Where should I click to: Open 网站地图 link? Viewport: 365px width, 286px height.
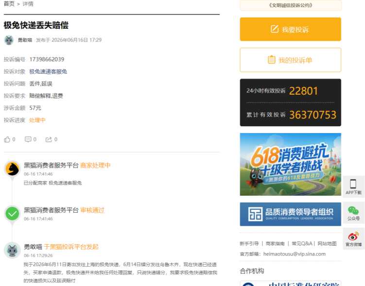click(327, 244)
